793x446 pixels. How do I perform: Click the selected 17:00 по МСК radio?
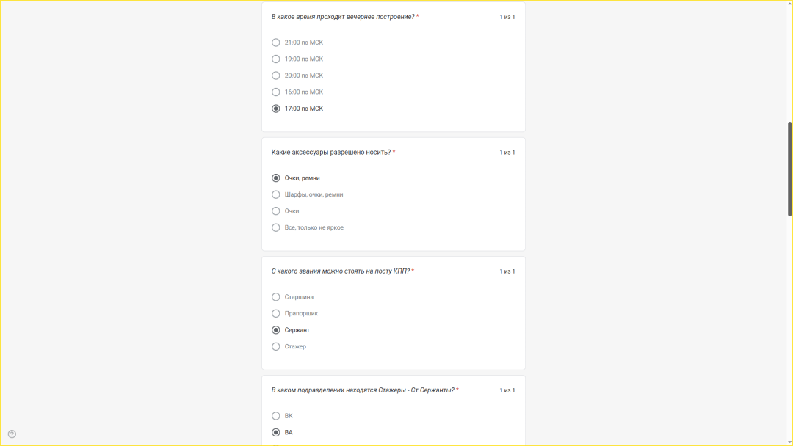(x=276, y=109)
